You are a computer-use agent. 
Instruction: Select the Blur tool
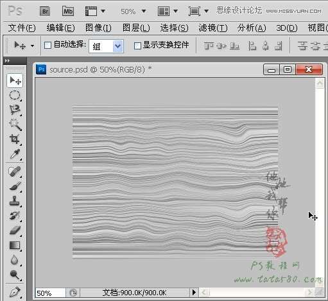pos(15,260)
